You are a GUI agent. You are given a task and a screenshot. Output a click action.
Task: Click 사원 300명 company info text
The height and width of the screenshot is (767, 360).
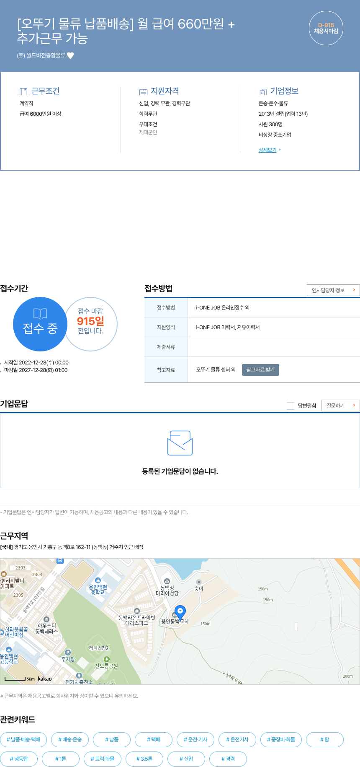(x=270, y=124)
